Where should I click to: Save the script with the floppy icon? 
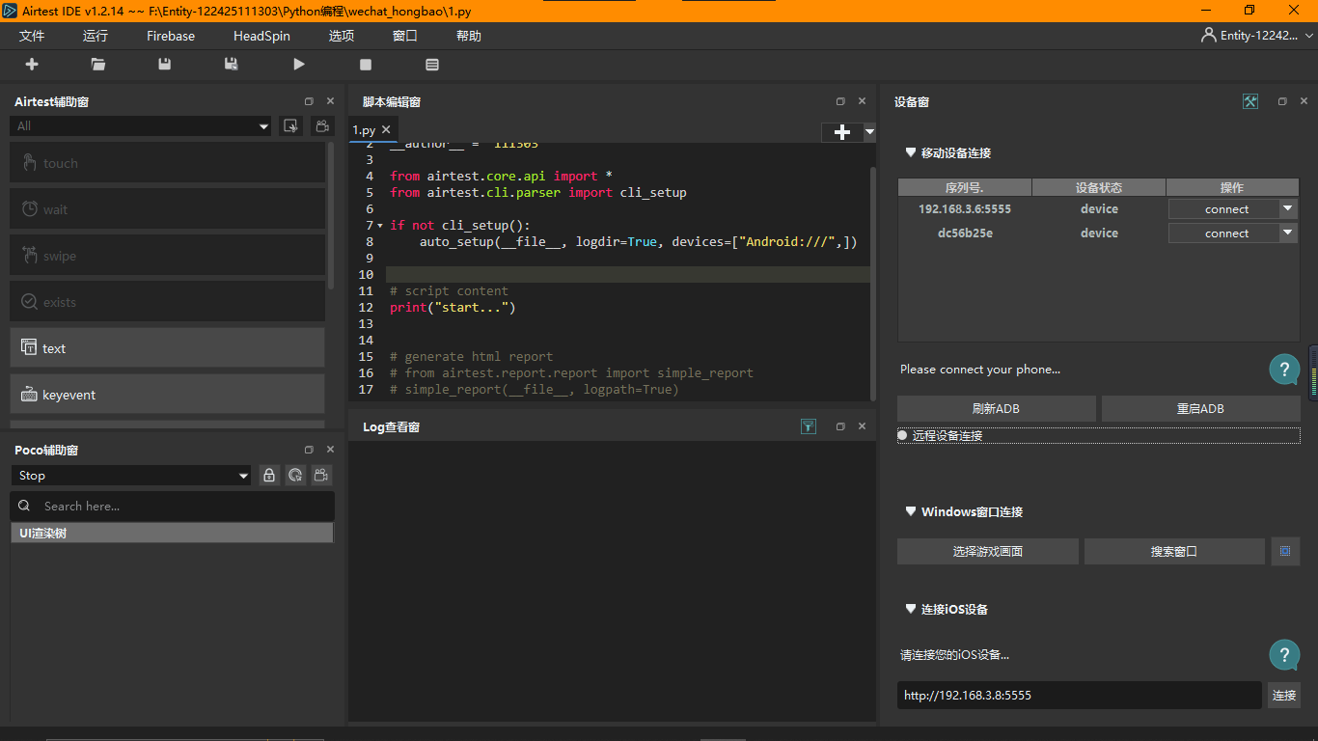[165, 64]
